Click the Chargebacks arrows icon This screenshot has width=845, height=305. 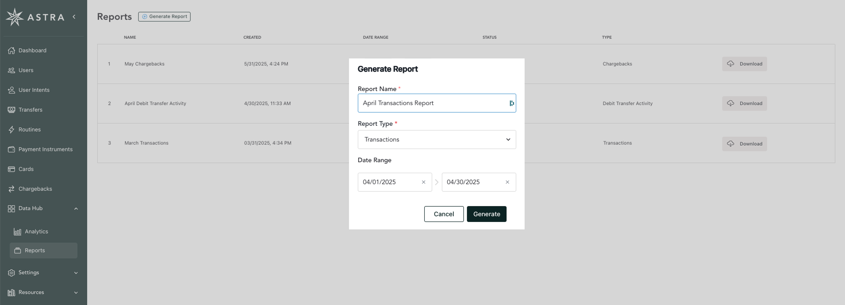tap(11, 189)
